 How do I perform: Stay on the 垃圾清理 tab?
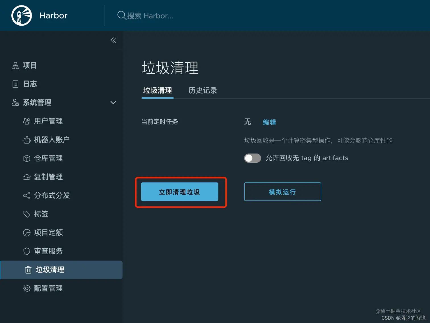click(x=157, y=90)
